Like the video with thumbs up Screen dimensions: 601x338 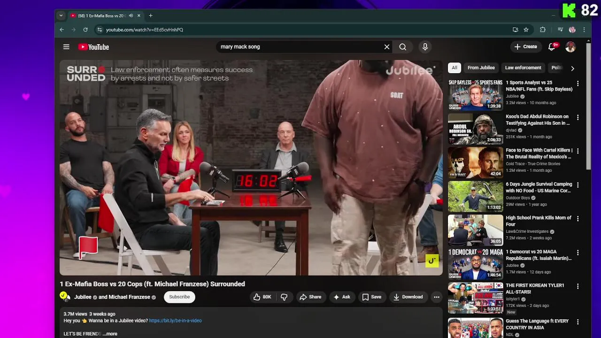pos(262,297)
